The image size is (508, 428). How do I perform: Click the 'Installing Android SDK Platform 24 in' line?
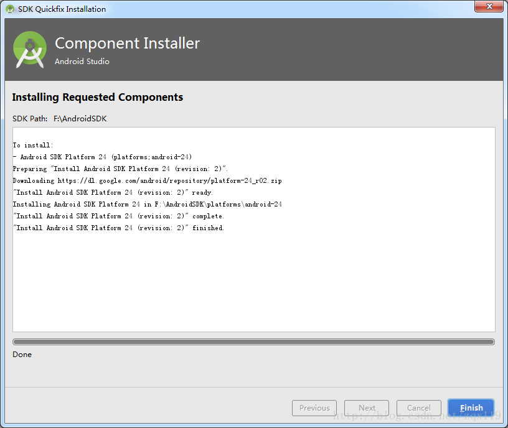pos(148,204)
